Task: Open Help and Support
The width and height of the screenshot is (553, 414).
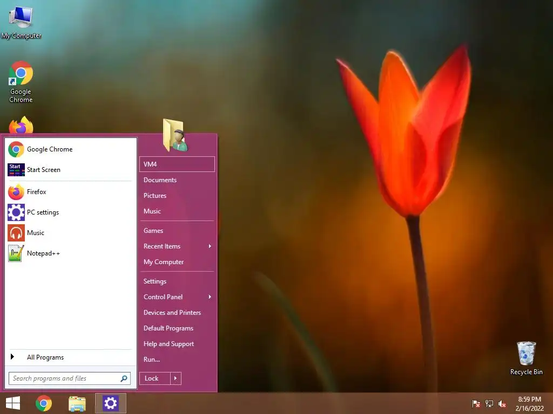Action: coord(177,344)
